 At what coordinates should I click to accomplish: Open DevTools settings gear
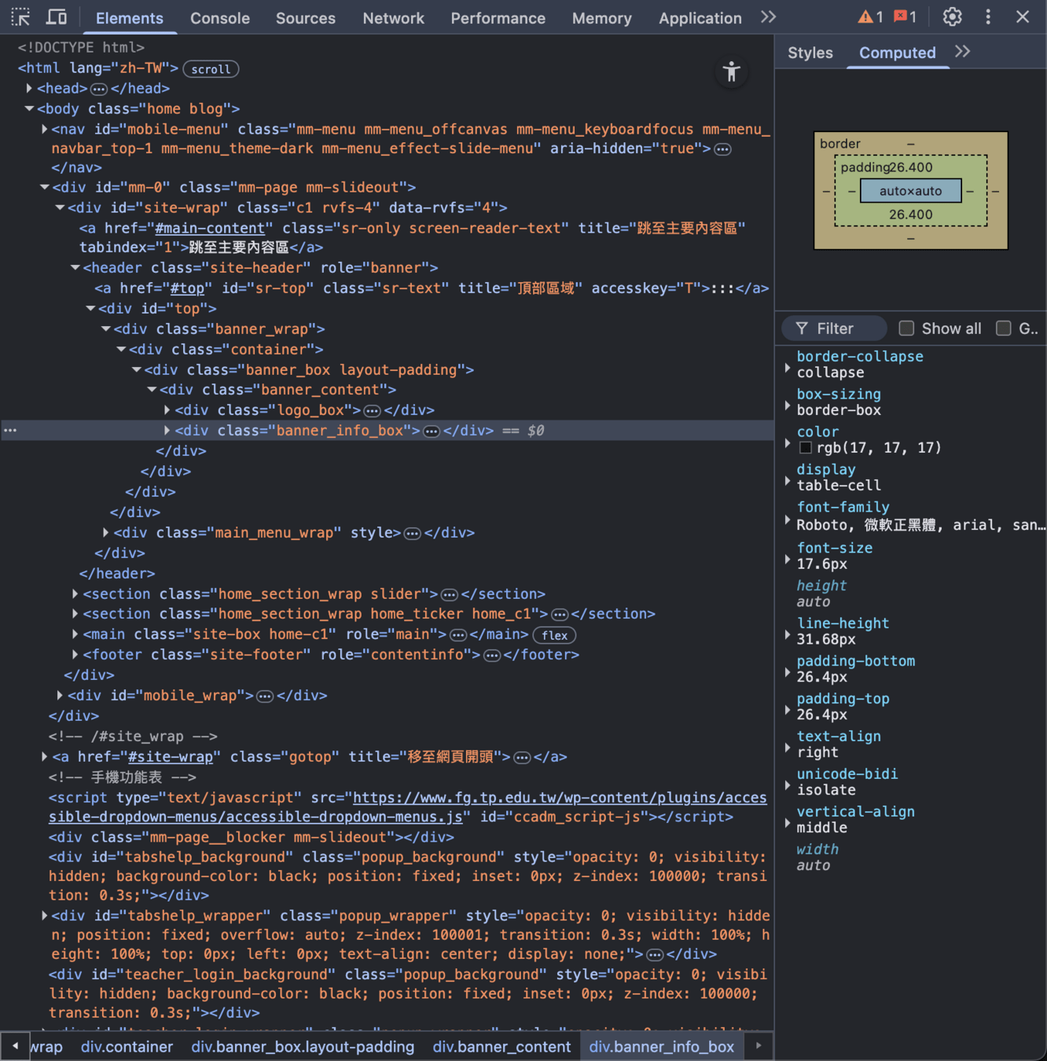(952, 17)
